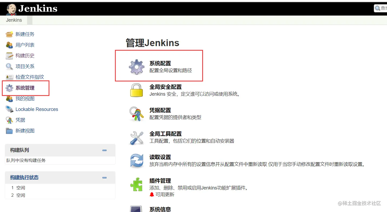387x212 pixels.
Task: Click executor 2 空闲 row
Action: (60, 195)
